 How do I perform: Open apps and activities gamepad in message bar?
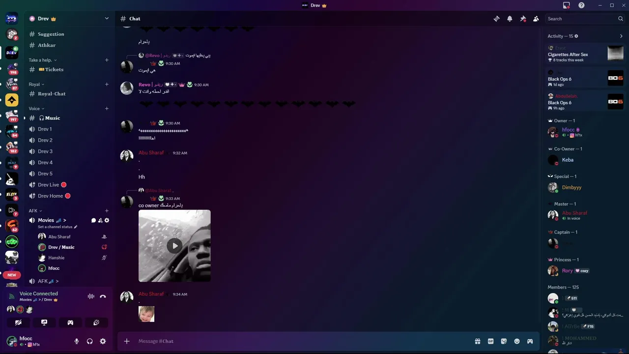point(530,341)
